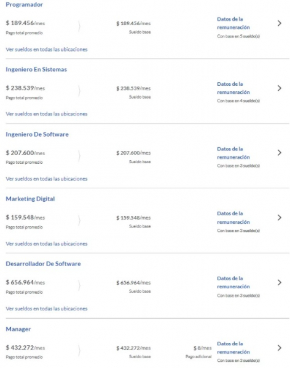
Task: View all-location salaries under Desarrollador De Software
Action: pyautogui.click(x=47, y=309)
